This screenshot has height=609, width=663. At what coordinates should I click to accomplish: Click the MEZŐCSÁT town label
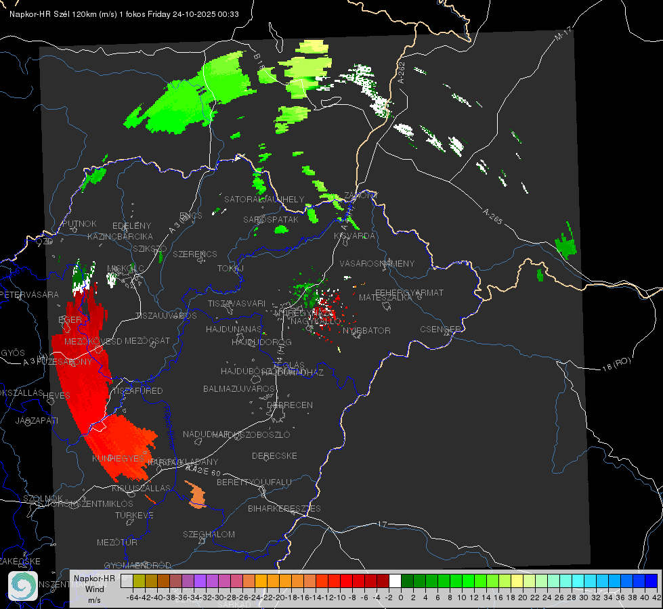147,340
